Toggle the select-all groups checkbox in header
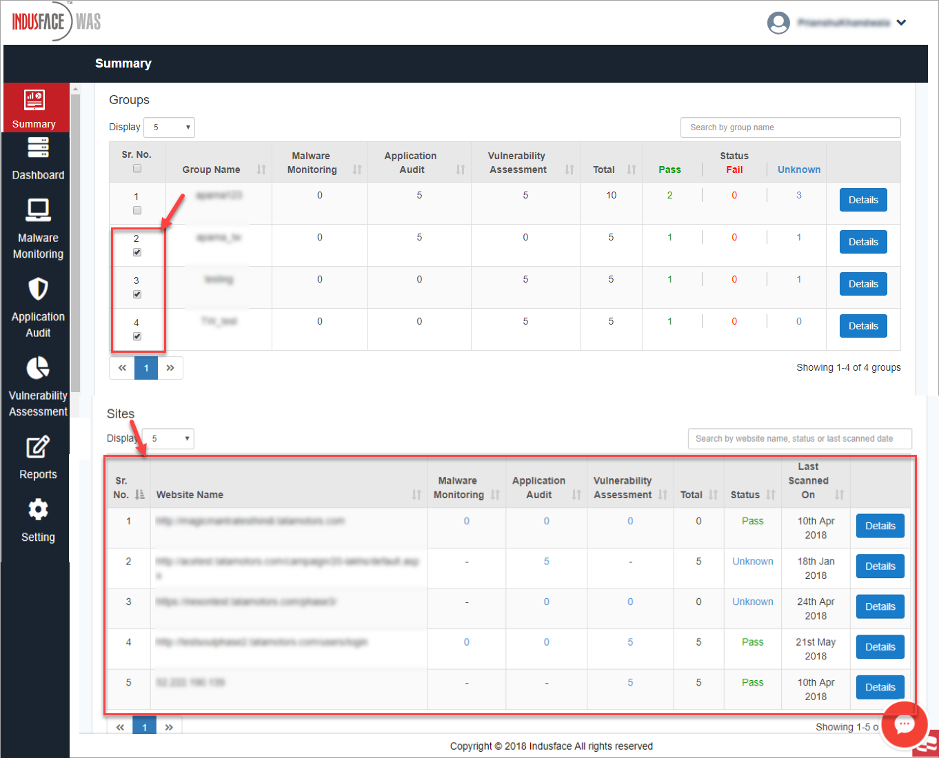 point(137,168)
